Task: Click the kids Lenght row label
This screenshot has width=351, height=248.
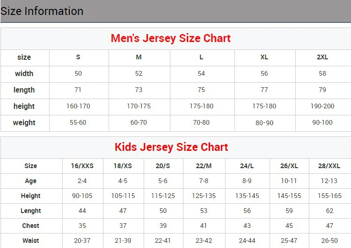Action: tap(31, 211)
